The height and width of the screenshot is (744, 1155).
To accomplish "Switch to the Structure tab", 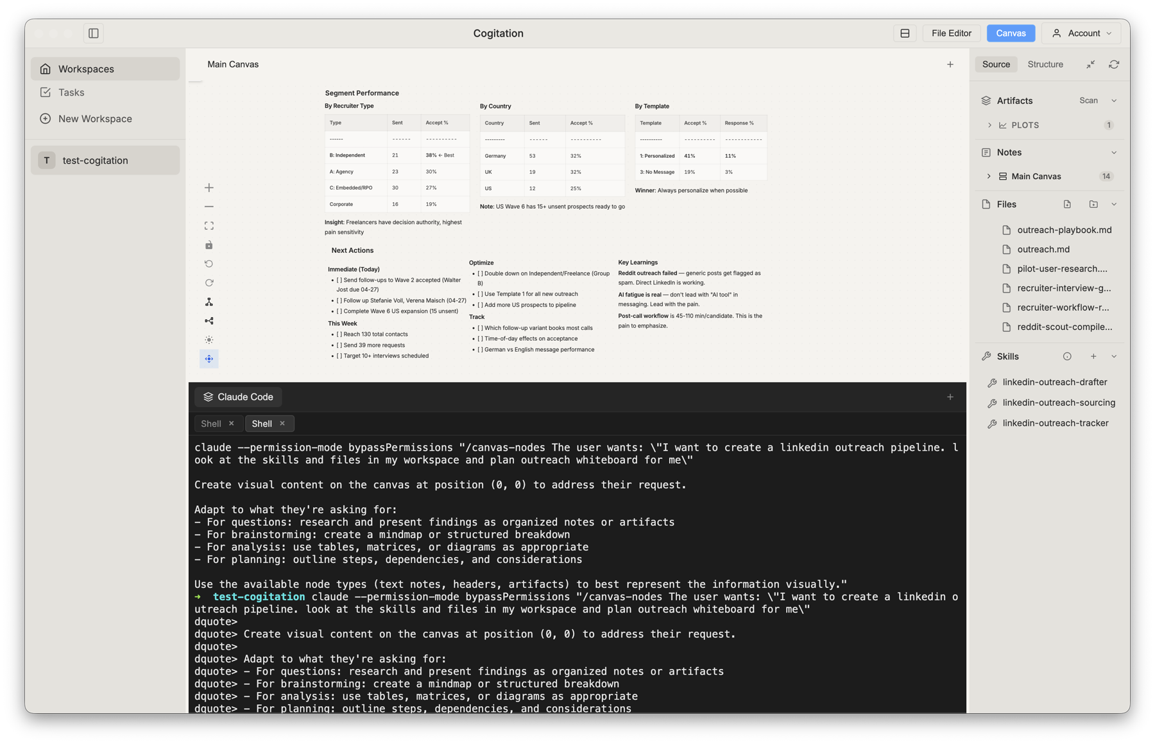I will pyautogui.click(x=1045, y=64).
